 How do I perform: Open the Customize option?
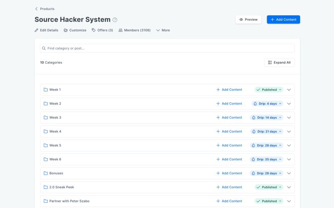pos(75,30)
